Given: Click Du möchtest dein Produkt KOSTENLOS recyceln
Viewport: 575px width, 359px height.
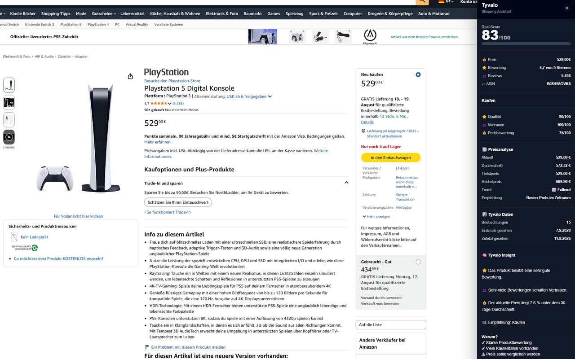Looking at the screenshot, I should pyautogui.click(x=58, y=258).
